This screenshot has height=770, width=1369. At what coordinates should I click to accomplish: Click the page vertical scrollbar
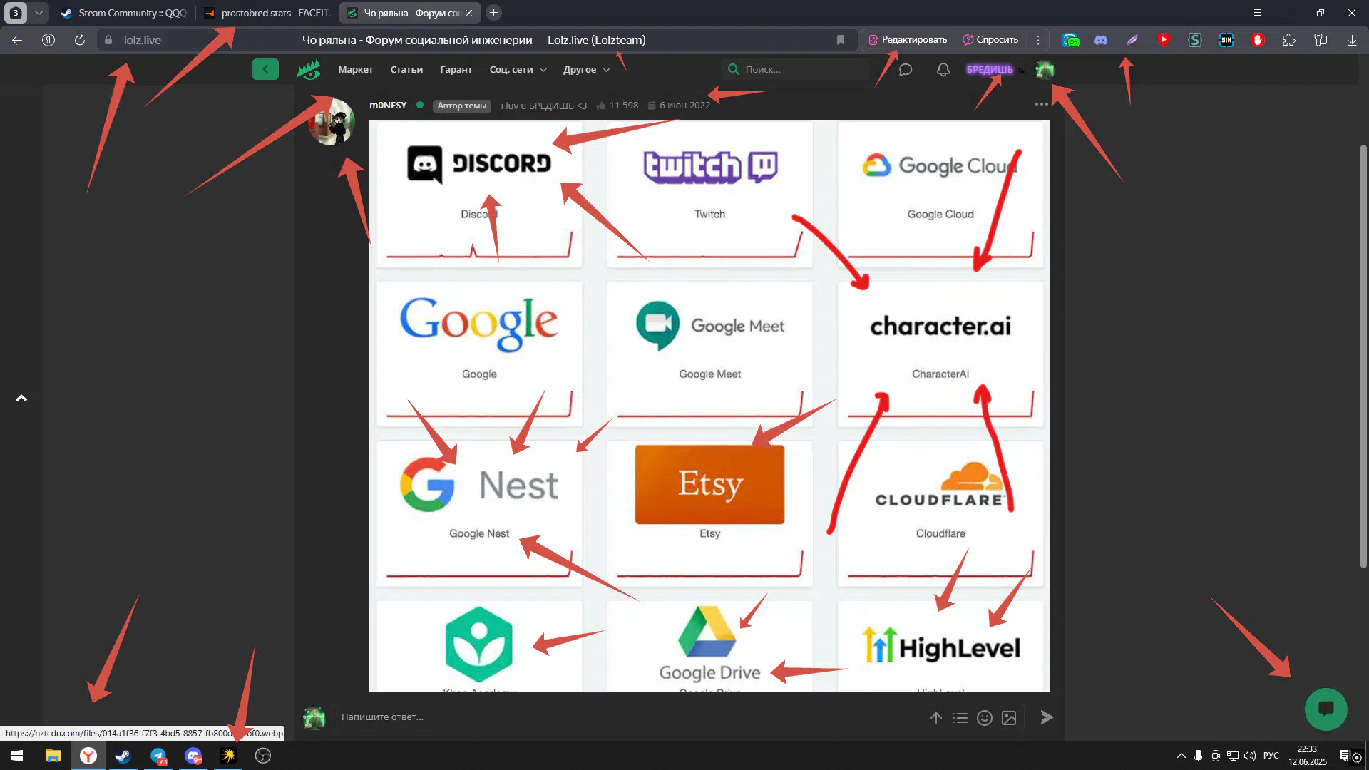[1363, 356]
